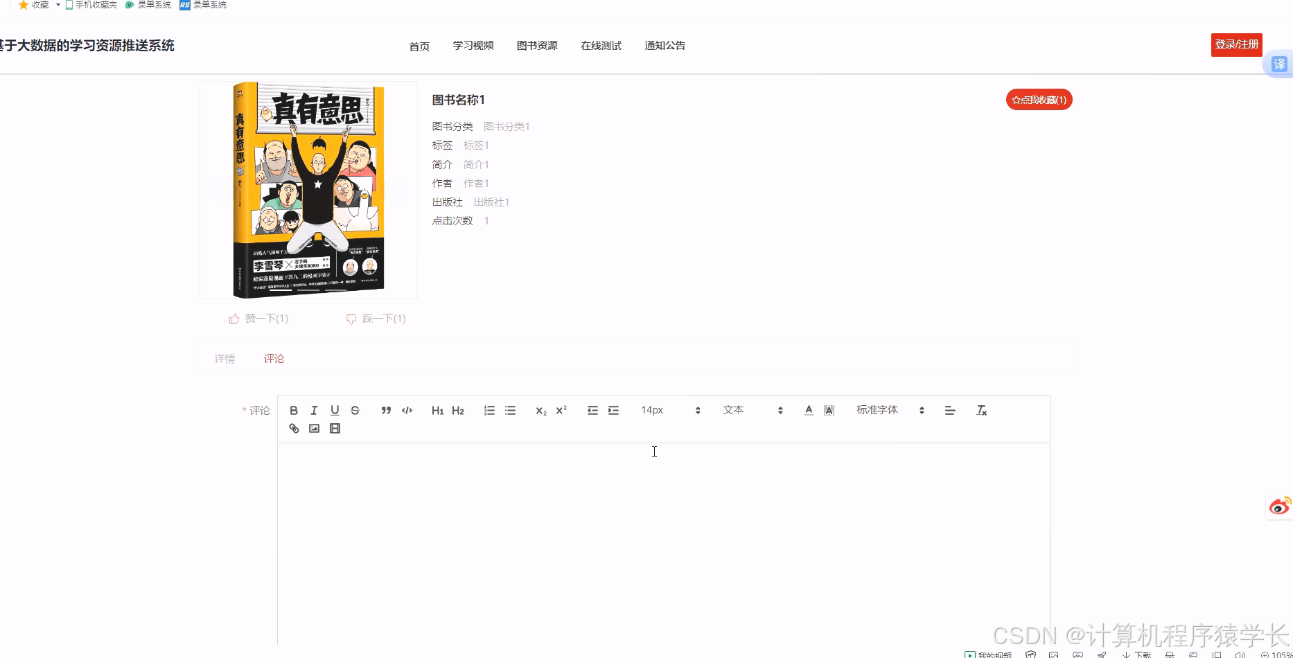This screenshot has width=1293, height=658.
Task: Decrease indent in the editor
Action: 592,410
